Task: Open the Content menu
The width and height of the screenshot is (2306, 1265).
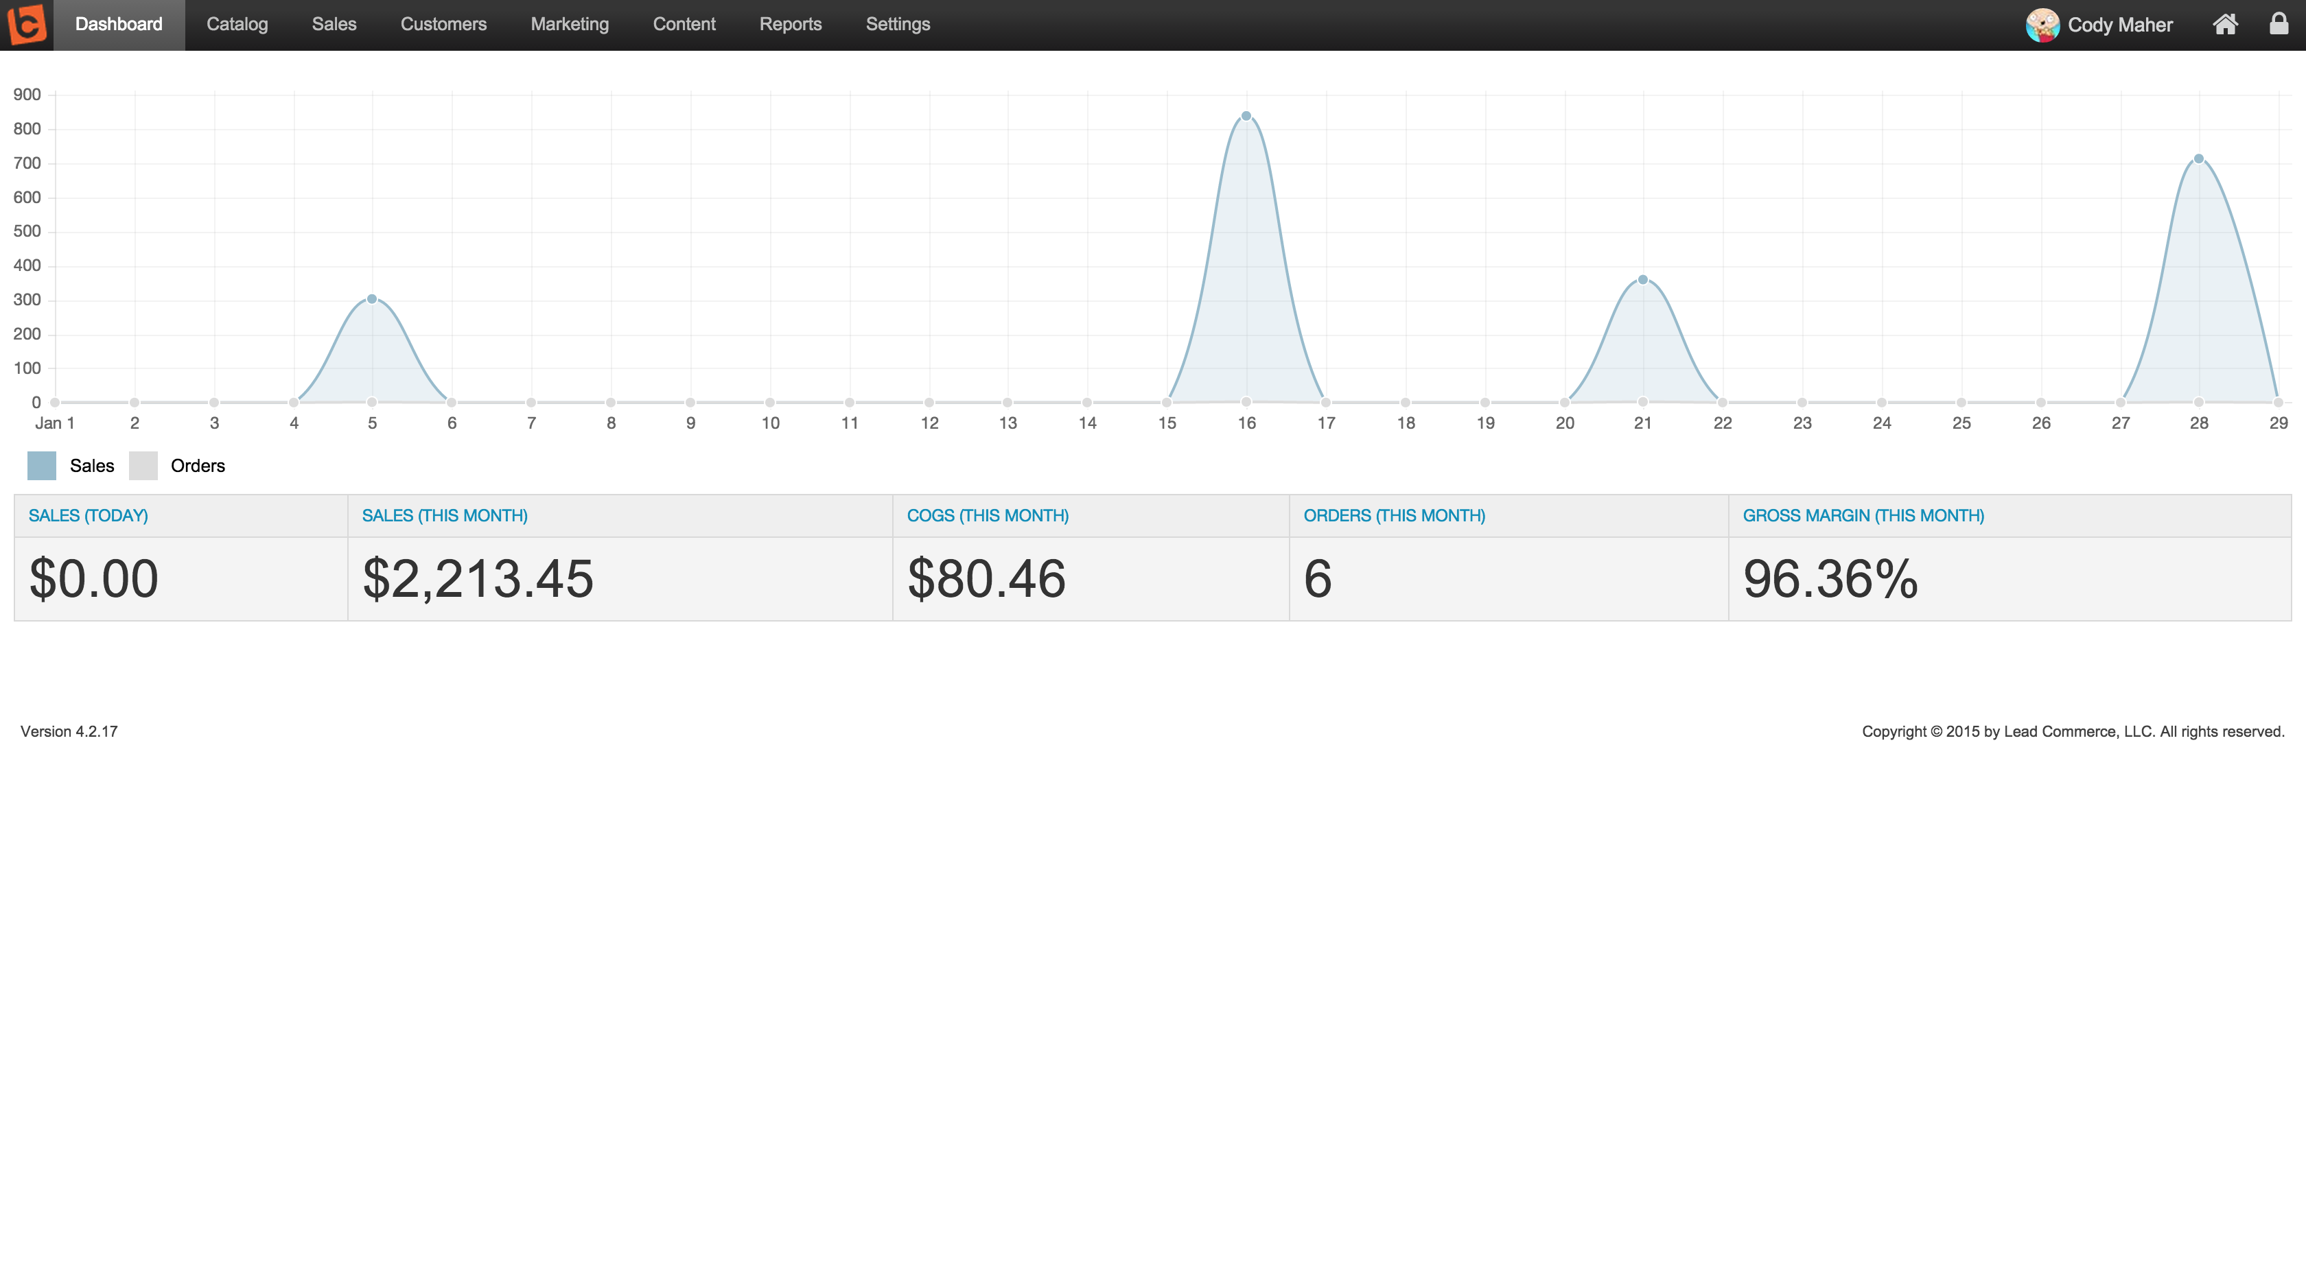Action: click(x=684, y=24)
